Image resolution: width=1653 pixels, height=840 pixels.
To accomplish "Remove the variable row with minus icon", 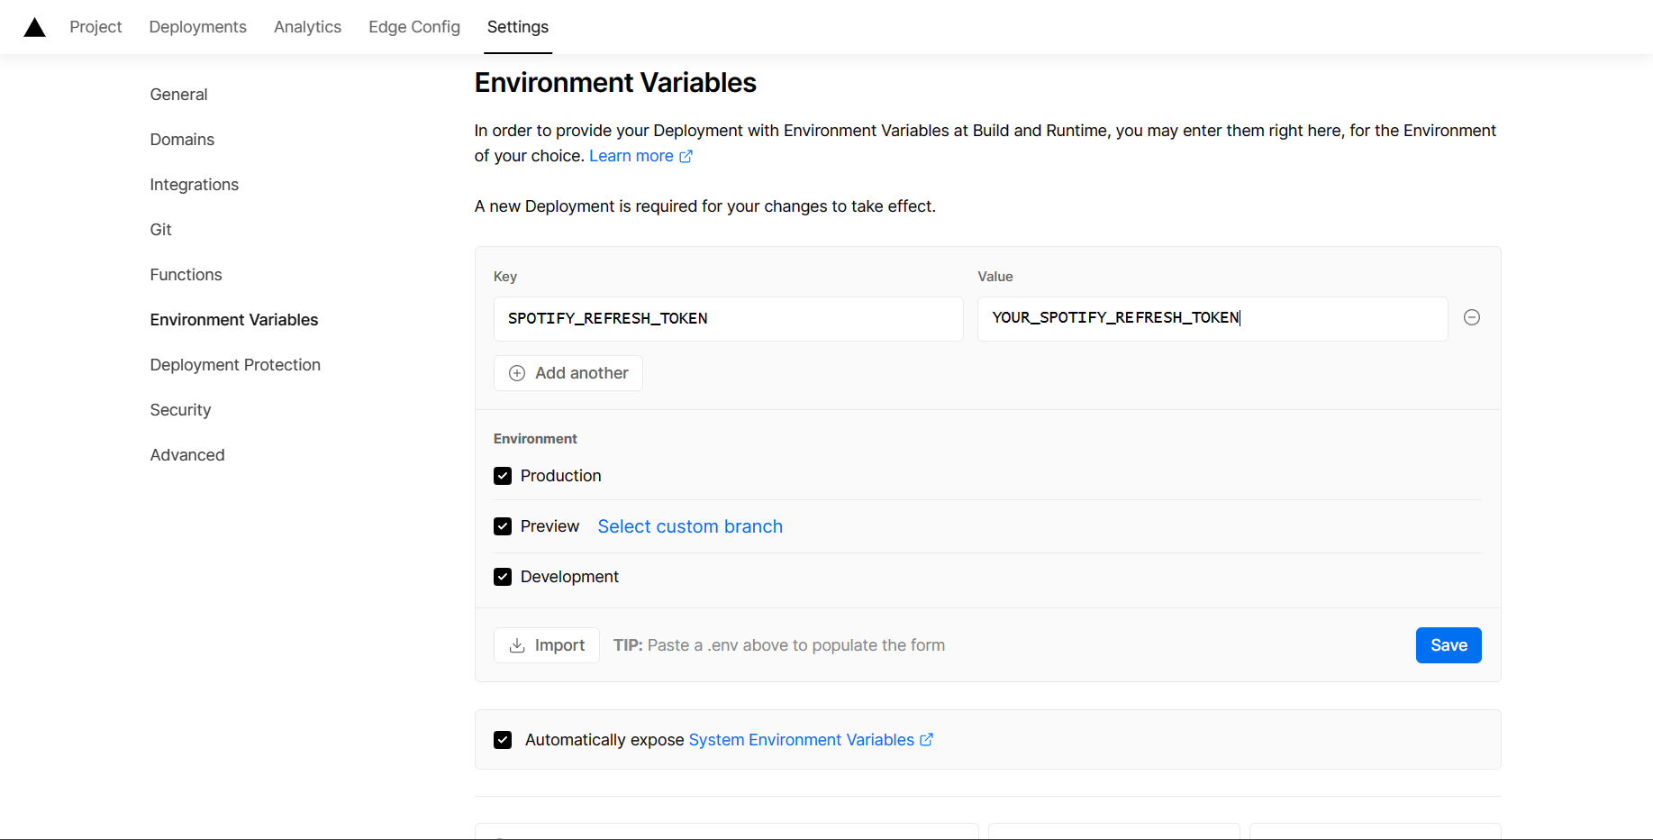I will click(1472, 317).
